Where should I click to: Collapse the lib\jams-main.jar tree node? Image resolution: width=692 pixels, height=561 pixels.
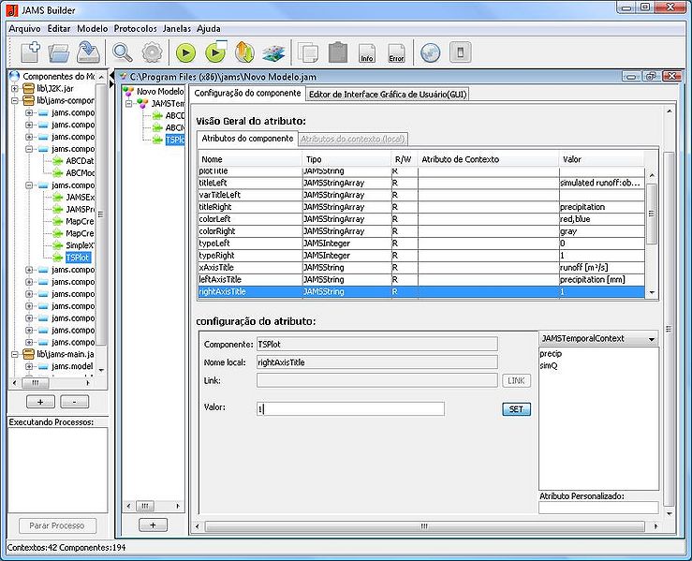16,354
